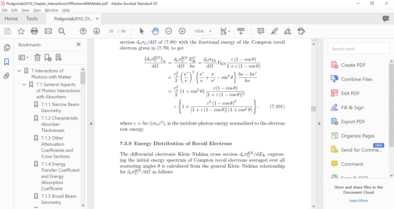Go to previous page arrow
Viewport: 394px width, 209px height.
83,31
